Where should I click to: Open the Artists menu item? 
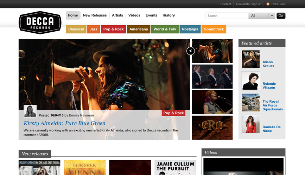117,15
